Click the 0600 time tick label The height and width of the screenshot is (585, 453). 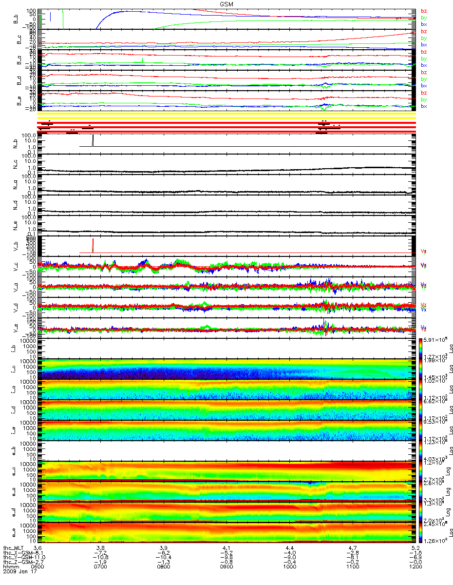38,566
